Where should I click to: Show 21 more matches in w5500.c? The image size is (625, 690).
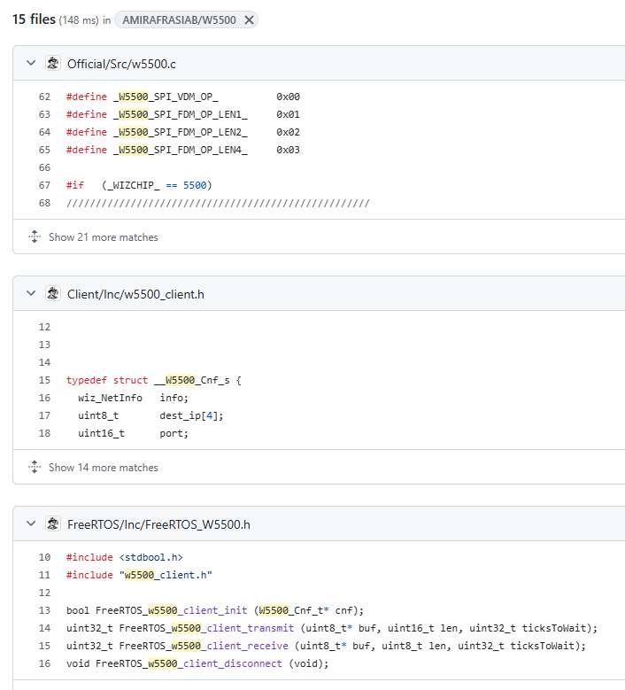(x=104, y=237)
